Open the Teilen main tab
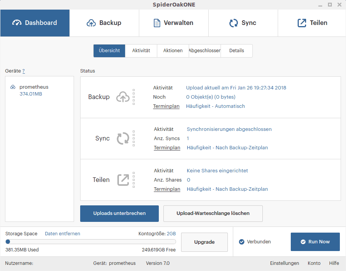The width and height of the screenshot is (346, 271). coord(312,23)
